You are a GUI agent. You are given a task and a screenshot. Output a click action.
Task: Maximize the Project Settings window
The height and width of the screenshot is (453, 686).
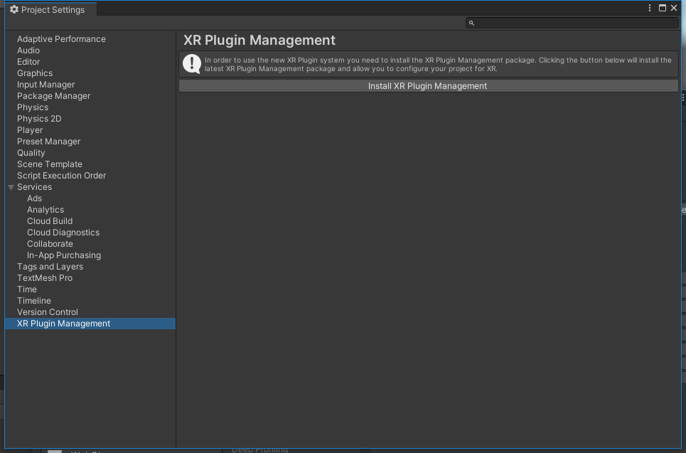coord(663,8)
